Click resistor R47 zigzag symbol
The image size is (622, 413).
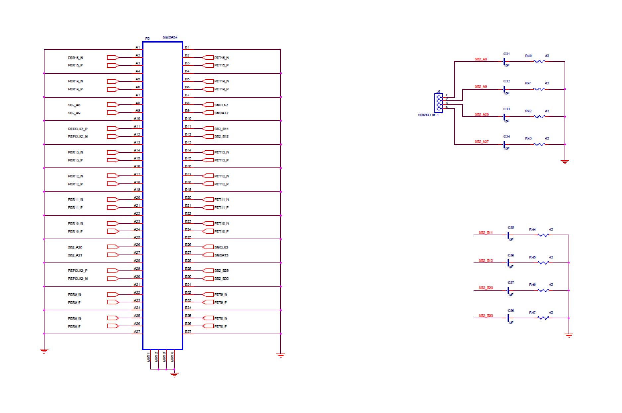click(543, 318)
